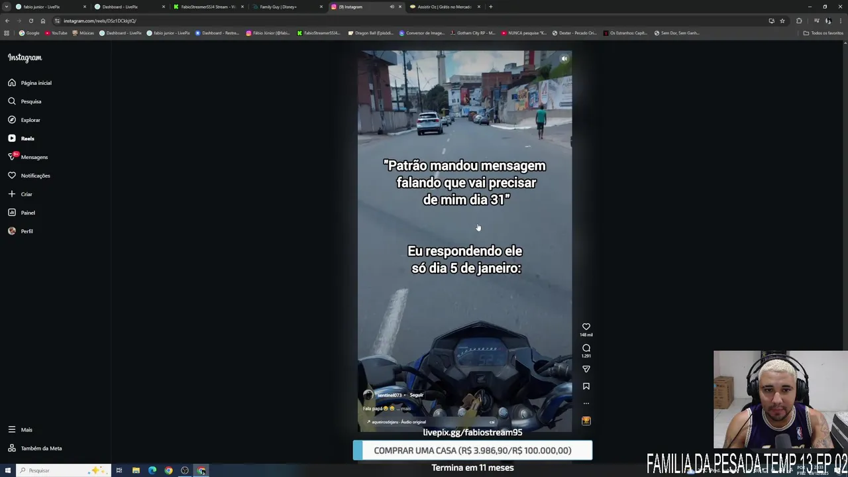The image size is (848, 477).
Task: Click the Instagram logo
Action: click(x=25, y=58)
